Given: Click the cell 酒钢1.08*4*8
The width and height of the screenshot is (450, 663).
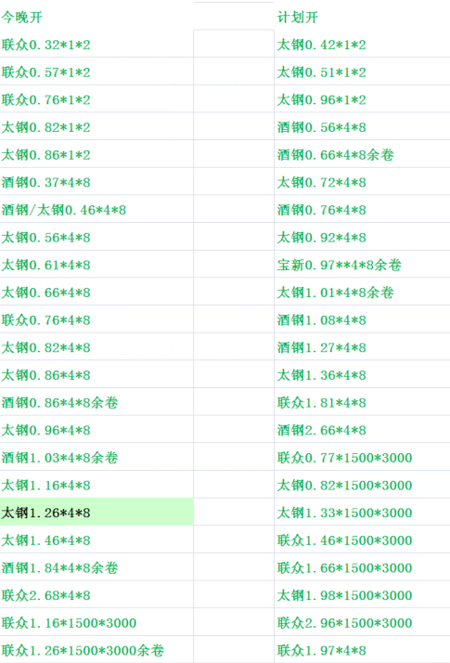Looking at the screenshot, I should [x=362, y=319].
